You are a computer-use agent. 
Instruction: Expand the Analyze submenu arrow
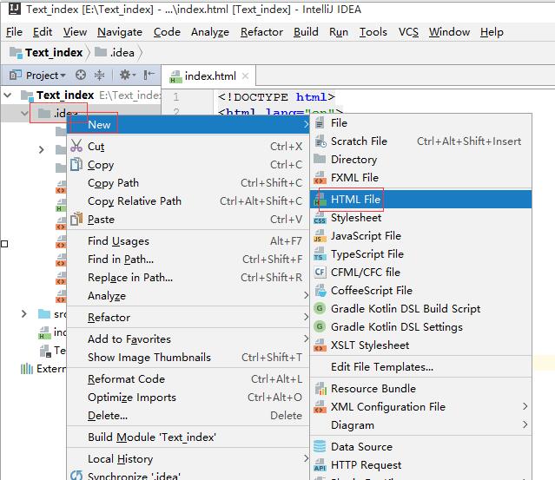tap(306, 295)
